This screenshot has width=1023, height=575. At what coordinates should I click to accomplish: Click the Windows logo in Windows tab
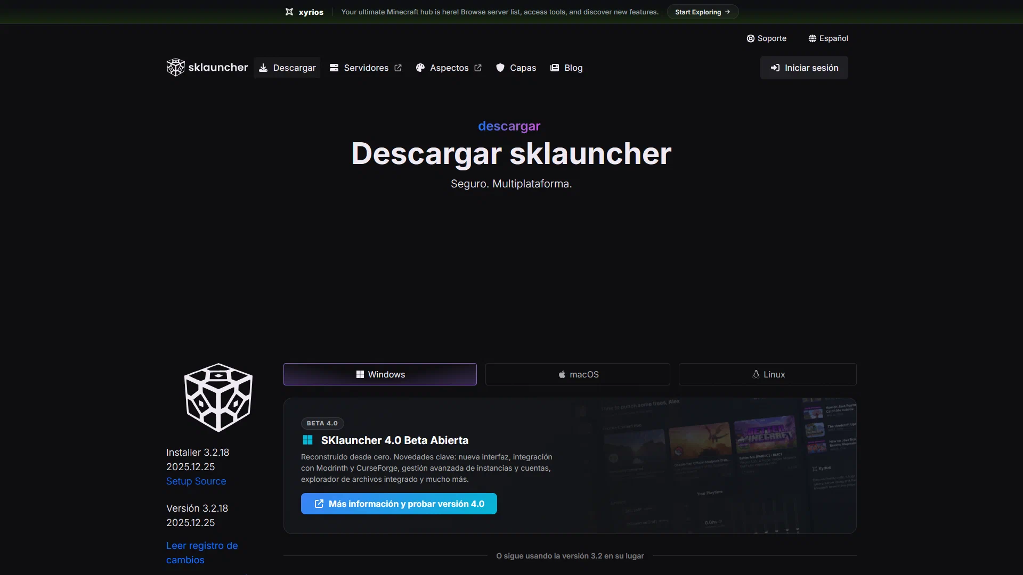pos(360,374)
